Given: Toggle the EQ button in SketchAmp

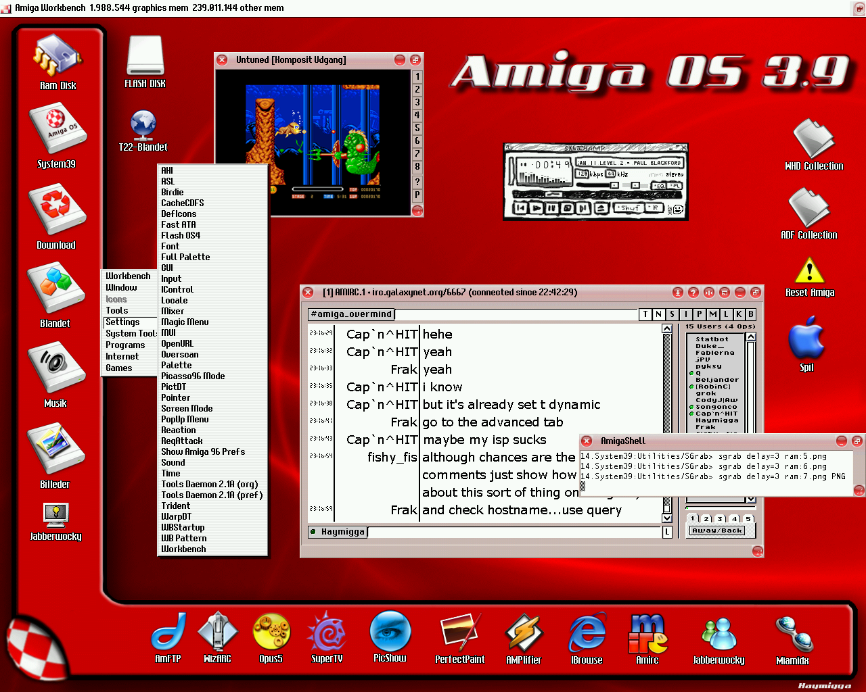Looking at the screenshot, I should 658,186.
